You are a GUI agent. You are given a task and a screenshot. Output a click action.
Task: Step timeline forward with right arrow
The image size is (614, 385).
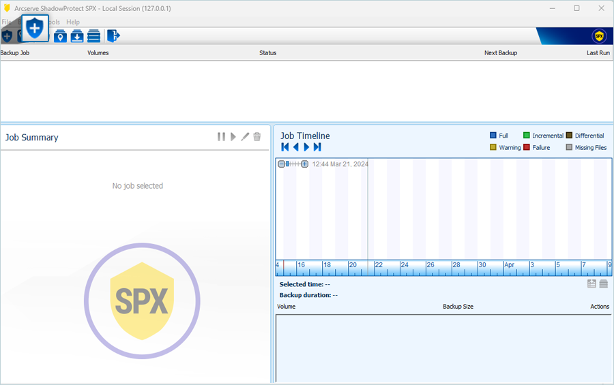pyautogui.click(x=306, y=147)
